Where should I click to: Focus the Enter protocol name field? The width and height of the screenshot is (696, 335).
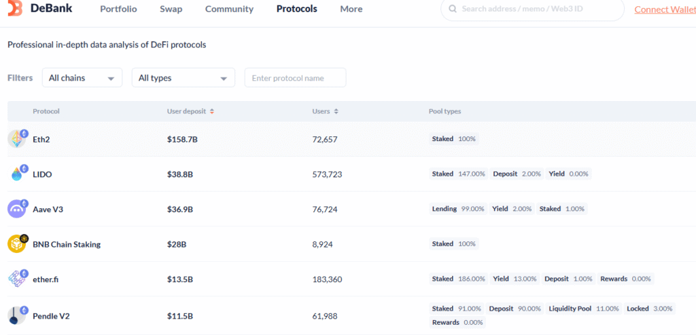(295, 77)
